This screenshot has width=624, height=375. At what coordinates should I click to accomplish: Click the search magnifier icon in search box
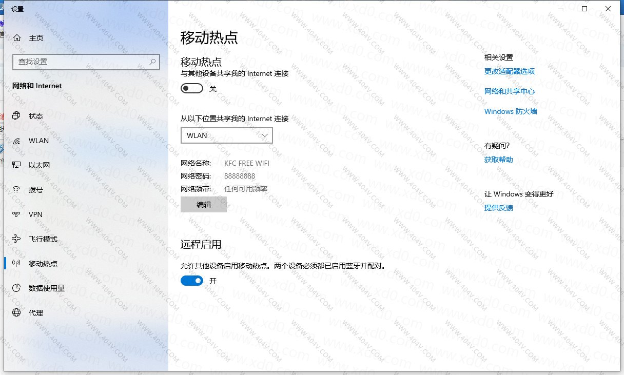[x=152, y=62]
